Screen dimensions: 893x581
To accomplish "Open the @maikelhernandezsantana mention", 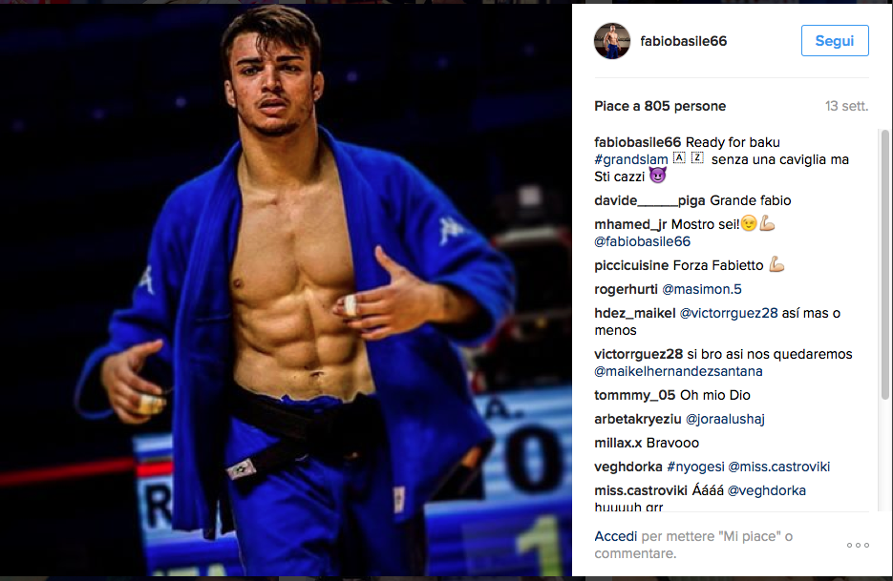I will [x=678, y=371].
